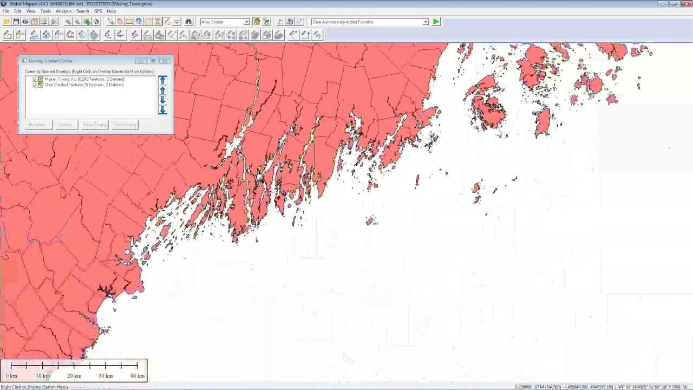
Task: Click the Zoom Out magnifier icon
Action: tap(77, 22)
